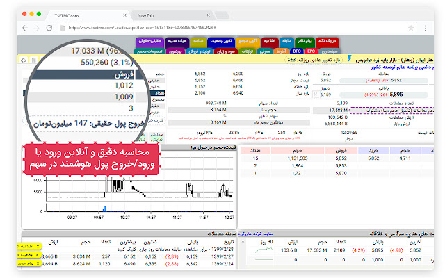Open the آگهی مجمع orange tab

(x=248, y=41)
